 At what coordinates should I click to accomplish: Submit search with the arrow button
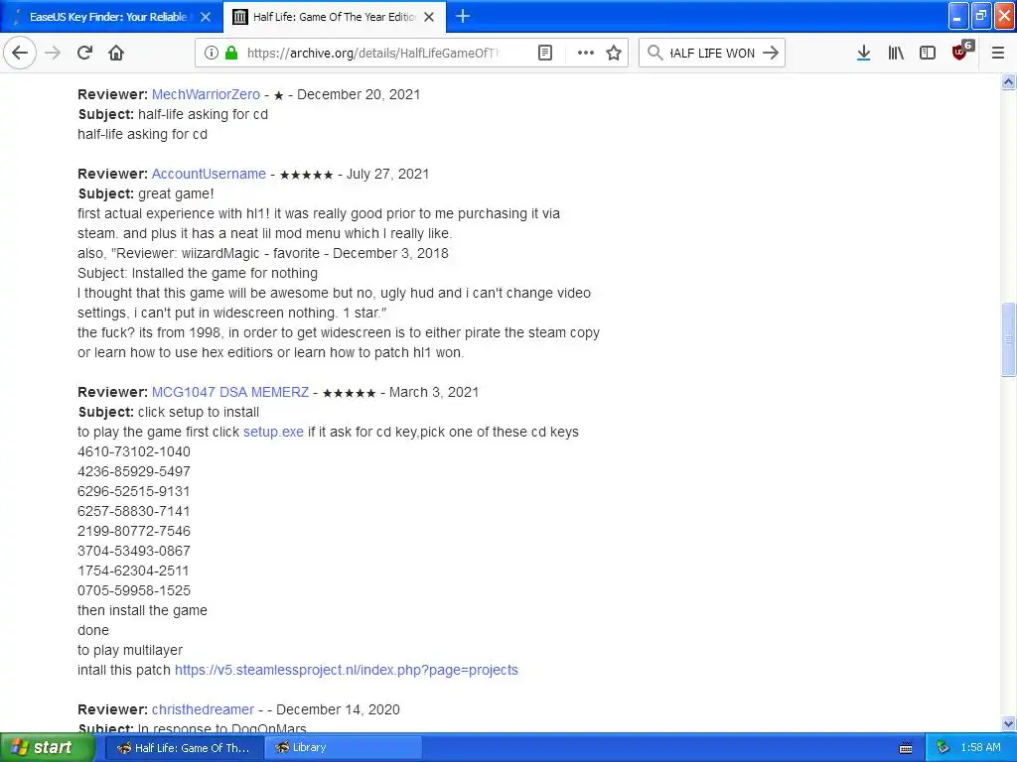(771, 53)
